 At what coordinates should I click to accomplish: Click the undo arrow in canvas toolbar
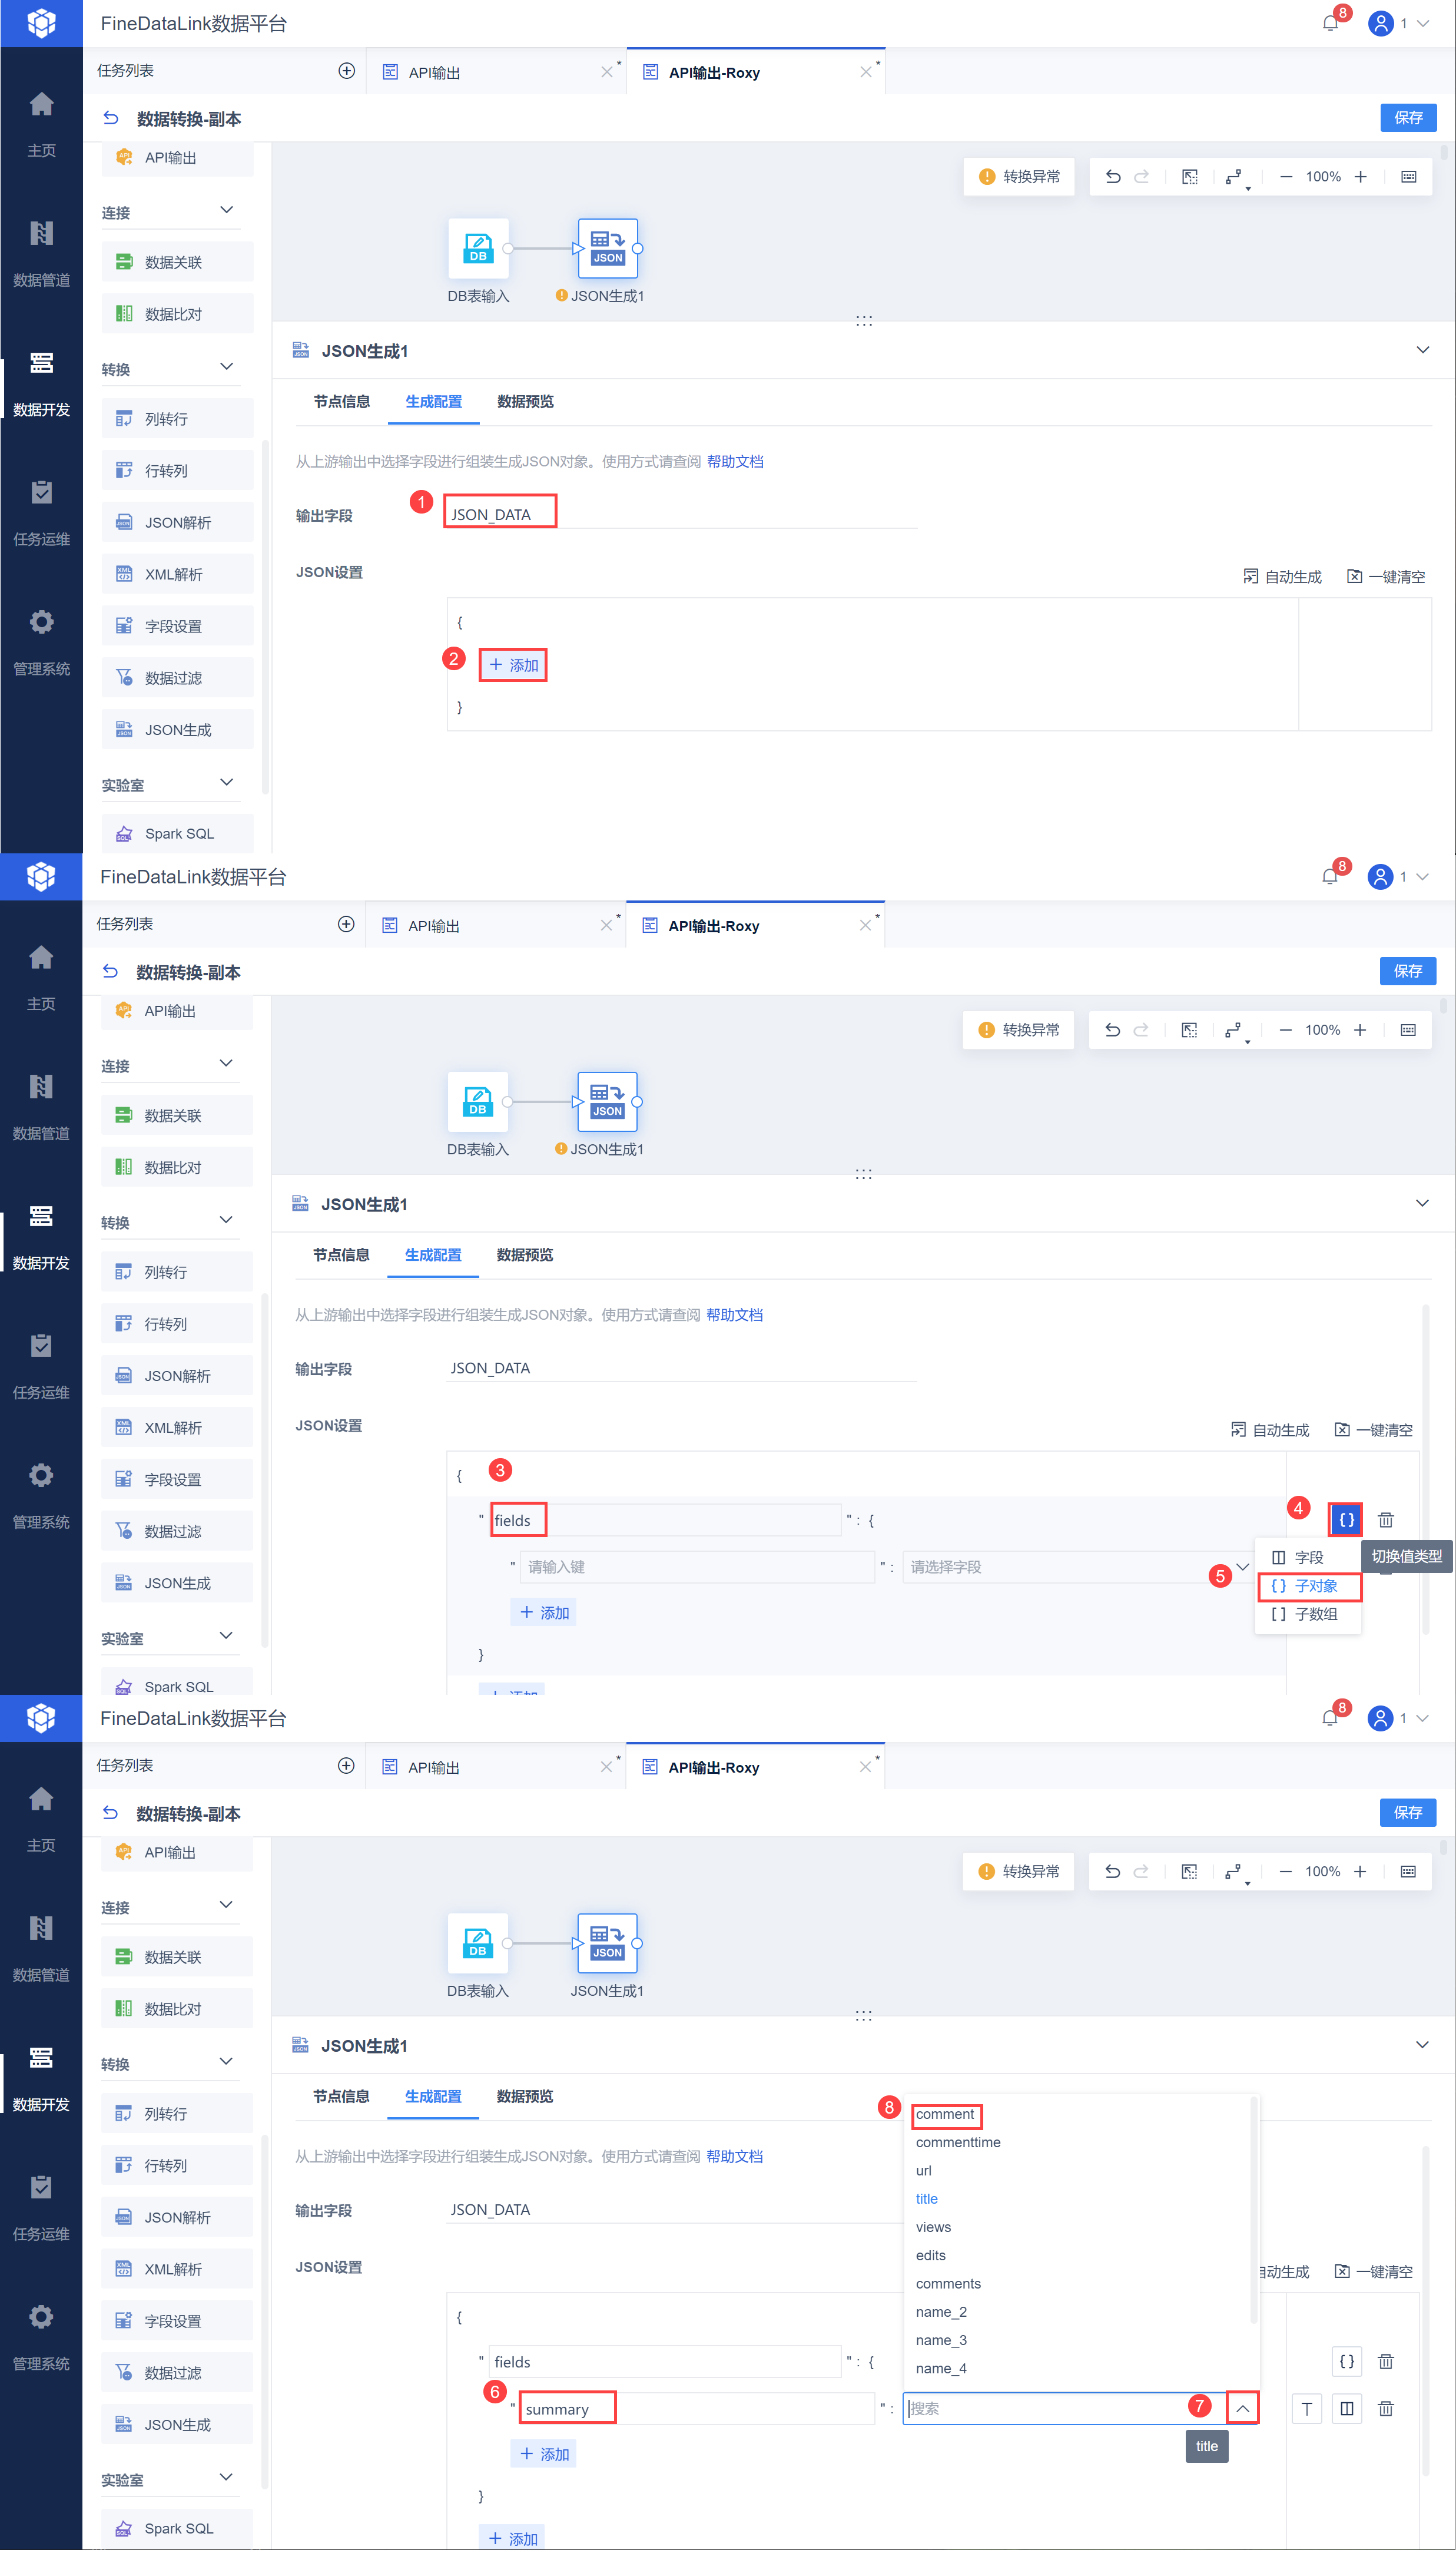coord(1113,177)
